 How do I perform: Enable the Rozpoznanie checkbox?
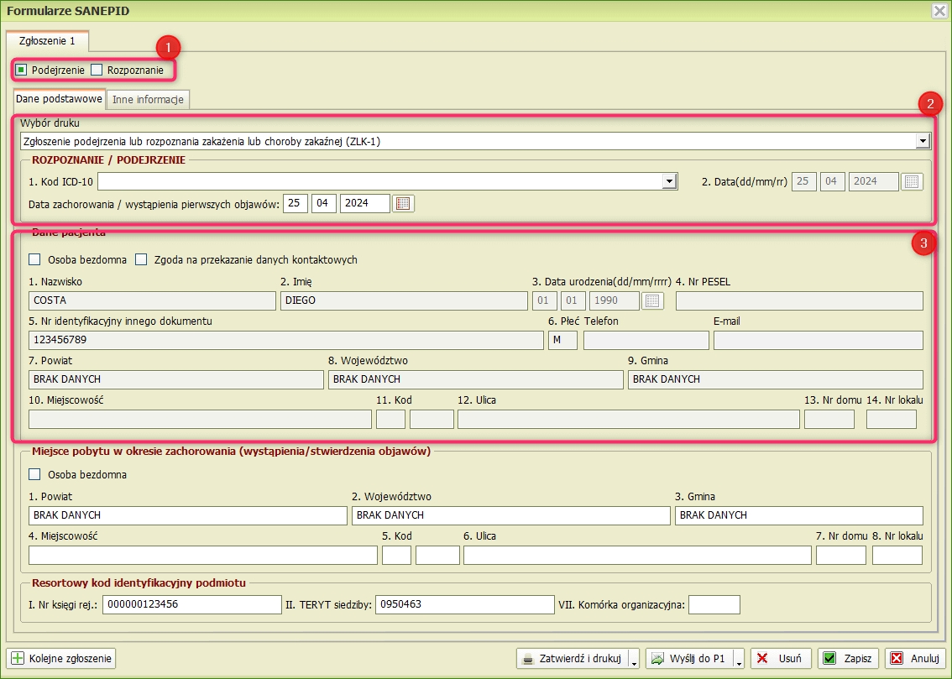[x=97, y=70]
